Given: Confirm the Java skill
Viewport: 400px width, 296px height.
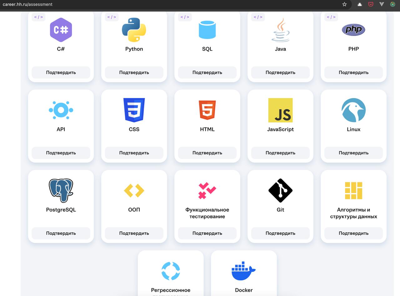Looking at the screenshot, I should pos(280,72).
